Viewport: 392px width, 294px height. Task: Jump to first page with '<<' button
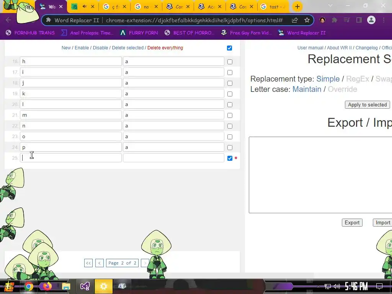[88, 263]
